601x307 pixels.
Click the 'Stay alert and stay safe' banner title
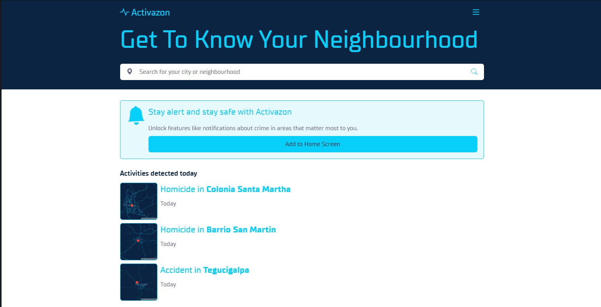220,112
